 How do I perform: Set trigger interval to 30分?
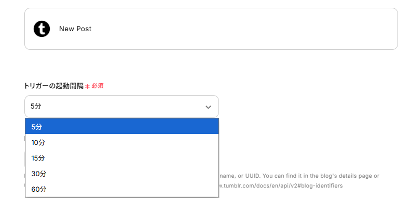click(x=39, y=174)
